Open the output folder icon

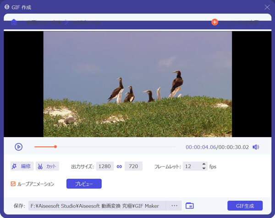point(190,206)
